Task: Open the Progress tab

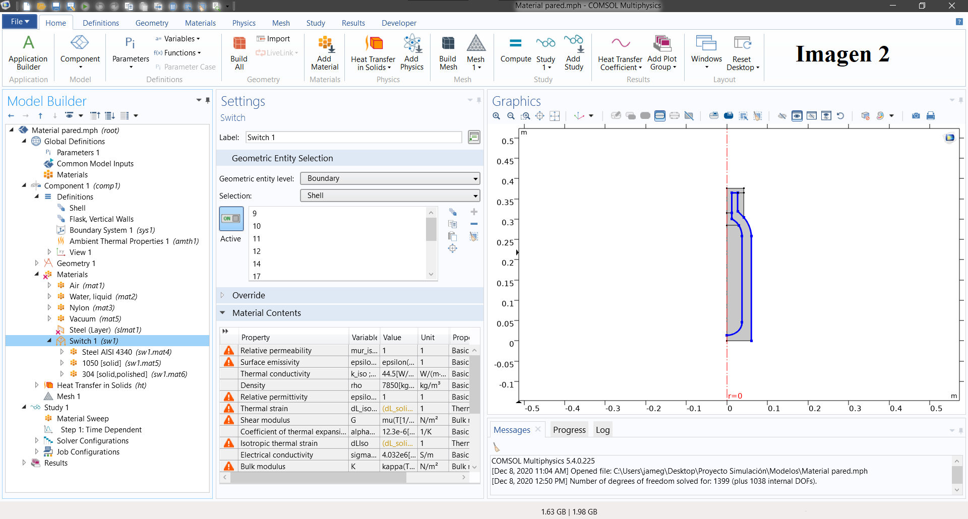Action: (x=569, y=430)
